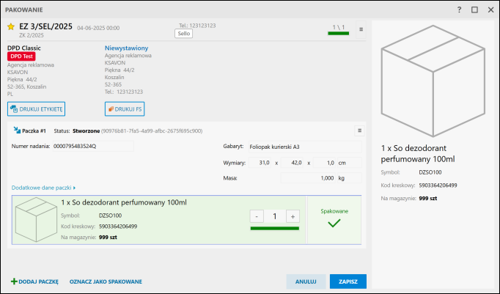The image size is (500, 294).
Task: Click the order number EZ 3/SEL/2025
Action: [x=45, y=26]
